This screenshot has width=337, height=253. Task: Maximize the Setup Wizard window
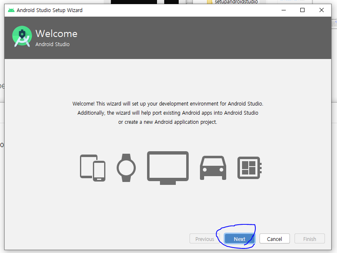(302, 10)
